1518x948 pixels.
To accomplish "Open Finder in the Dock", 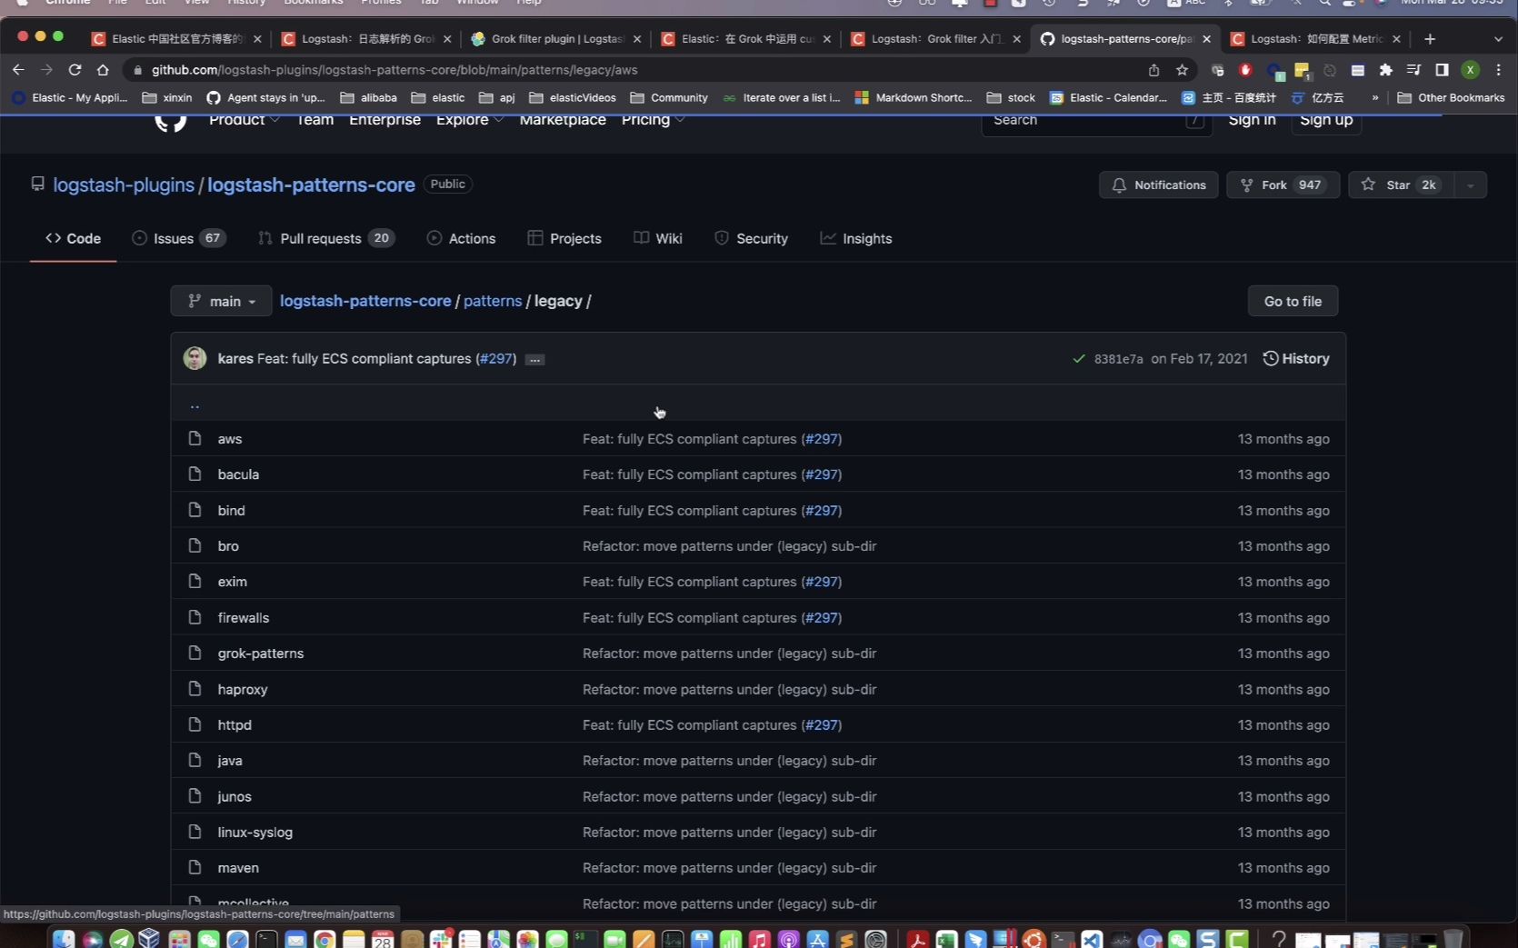I will coord(63,938).
